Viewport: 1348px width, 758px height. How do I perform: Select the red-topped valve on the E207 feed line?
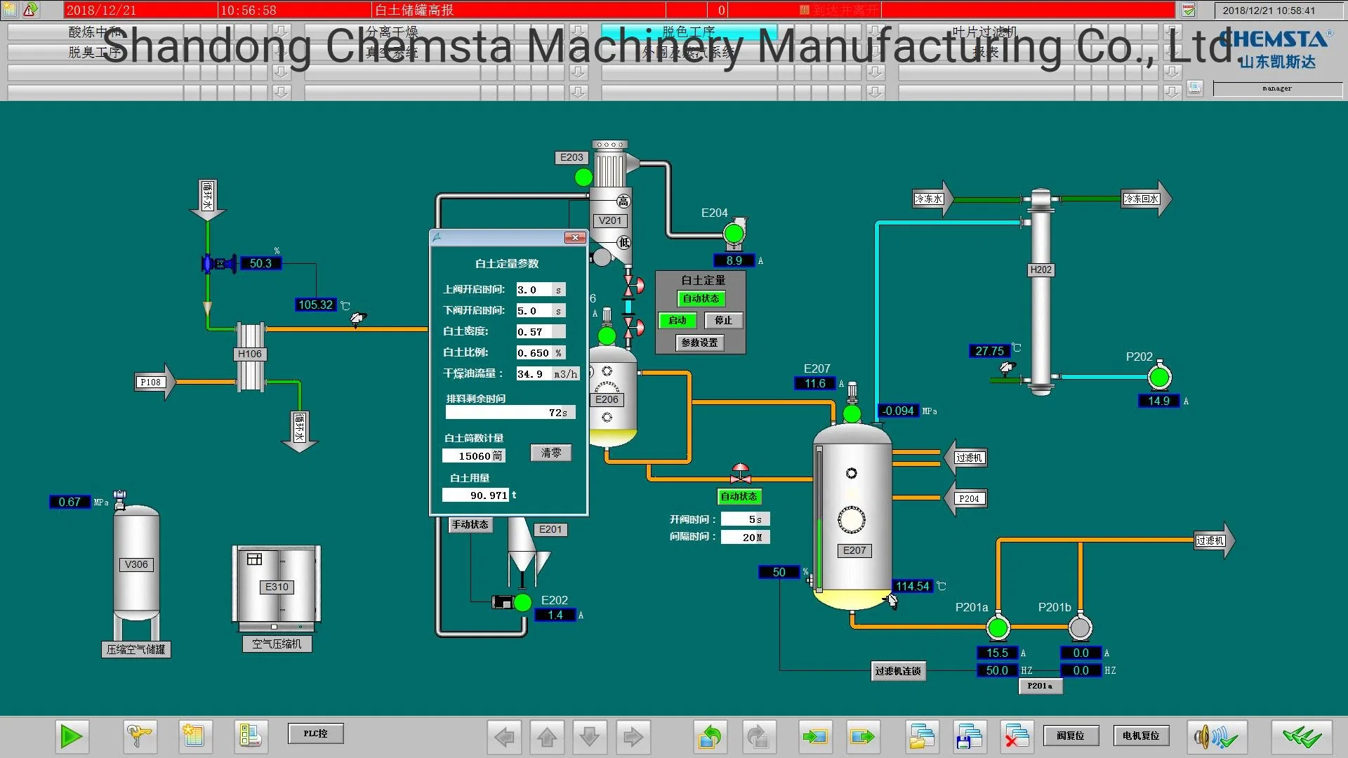tap(740, 474)
